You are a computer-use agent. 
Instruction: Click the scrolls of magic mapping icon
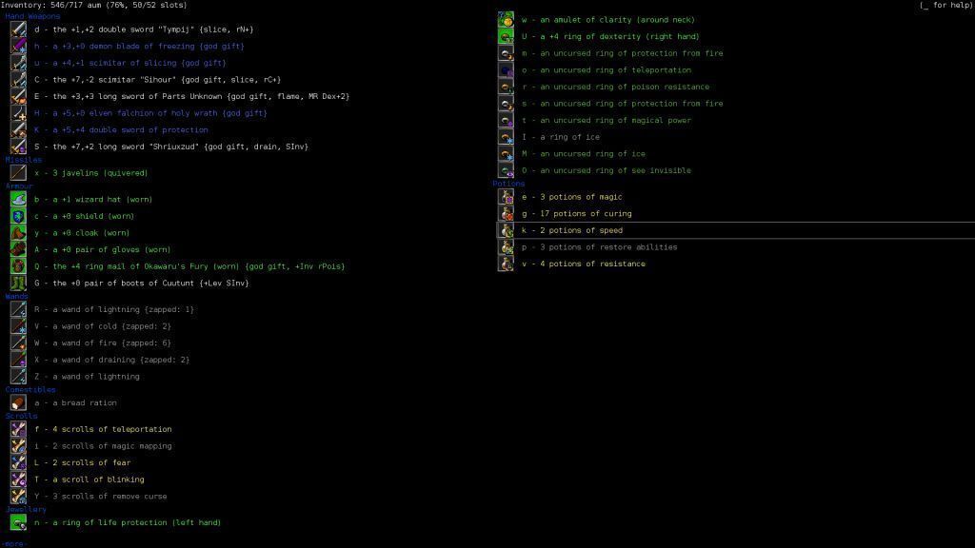coord(18,446)
